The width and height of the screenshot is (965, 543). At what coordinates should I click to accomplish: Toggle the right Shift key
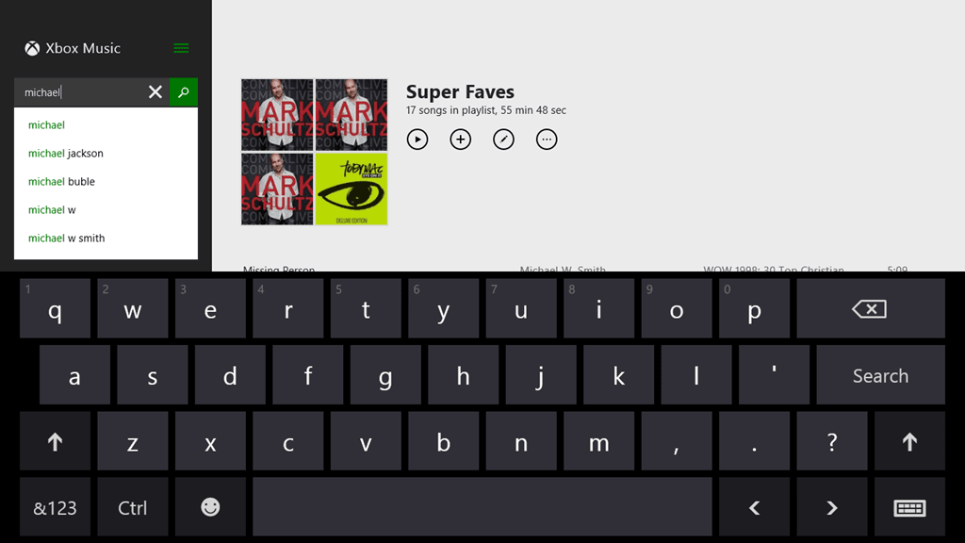pyautogui.click(x=908, y=441)
